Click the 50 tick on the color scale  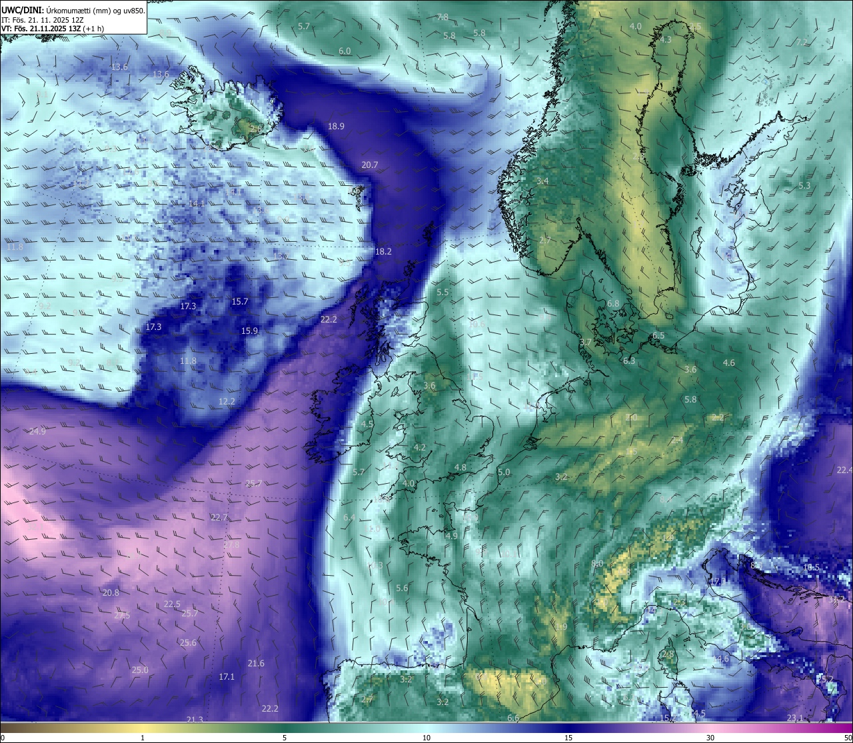click(848, 738)
